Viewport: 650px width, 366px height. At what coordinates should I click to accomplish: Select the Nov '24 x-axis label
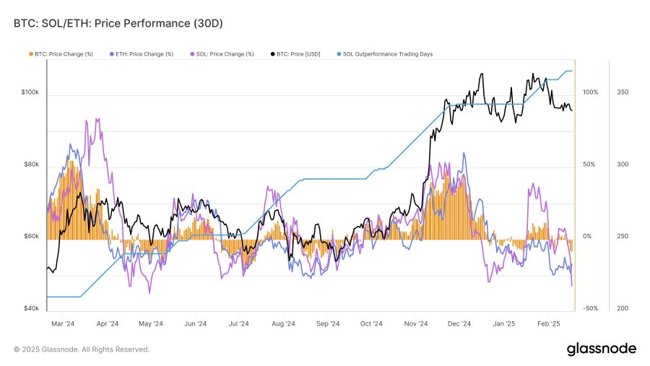coord(417,324)
